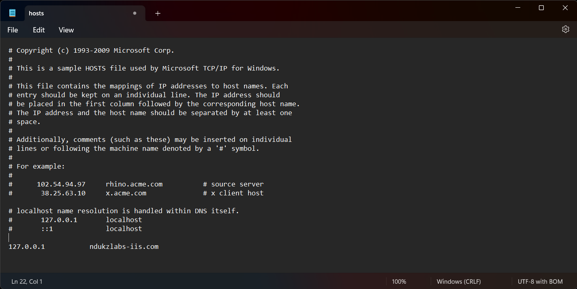Select the hosts tab
Viewport: 577px width, 289px height.
[x=61, y=13]
